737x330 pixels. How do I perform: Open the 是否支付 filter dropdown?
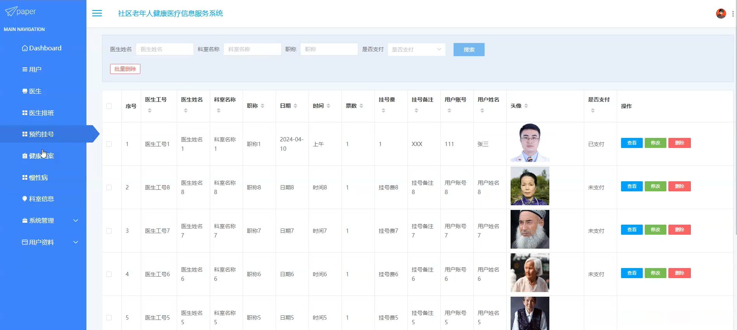(x=416, y=50)
